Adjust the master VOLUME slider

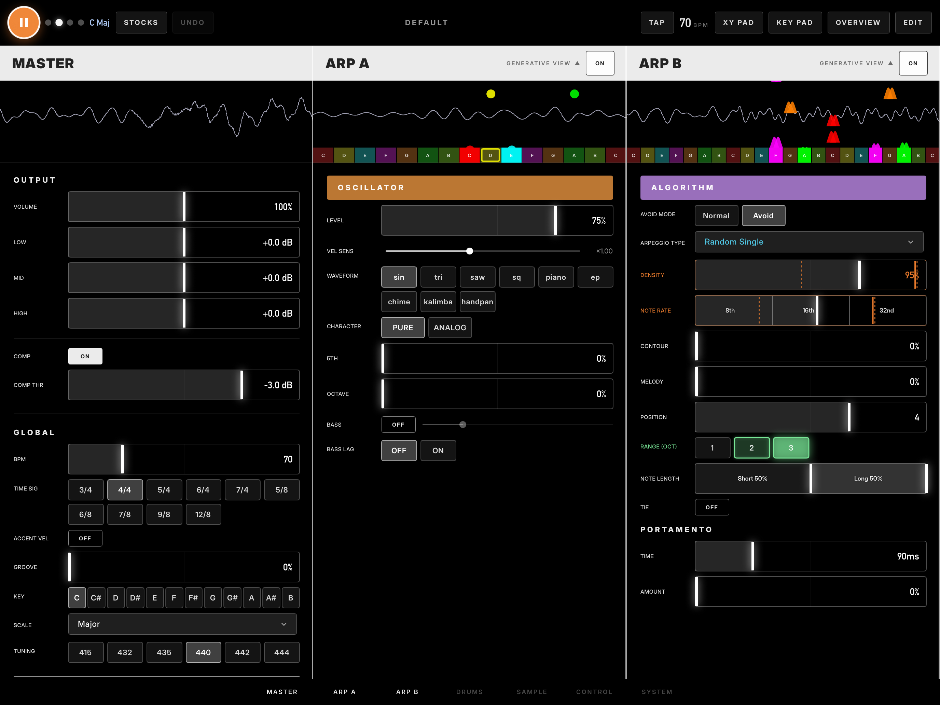183,207
